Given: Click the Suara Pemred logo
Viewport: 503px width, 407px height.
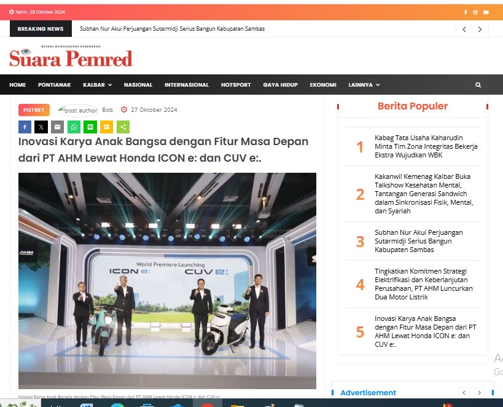Looking at the screenshot, I should point(71,56).
